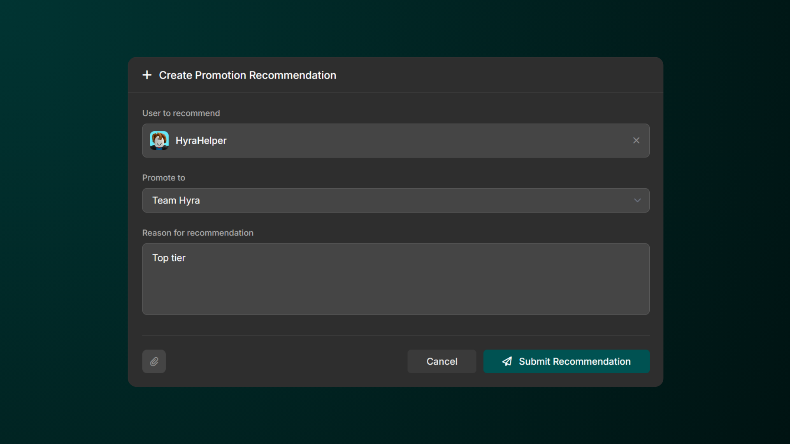
Task: Click the plus icon in dialog header
Action: (147, 75)
